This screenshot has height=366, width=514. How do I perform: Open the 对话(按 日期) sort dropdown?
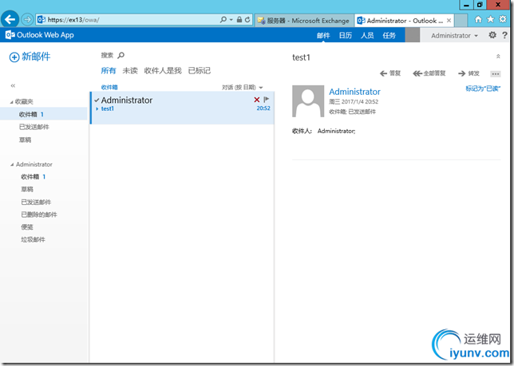pos(243,88)
